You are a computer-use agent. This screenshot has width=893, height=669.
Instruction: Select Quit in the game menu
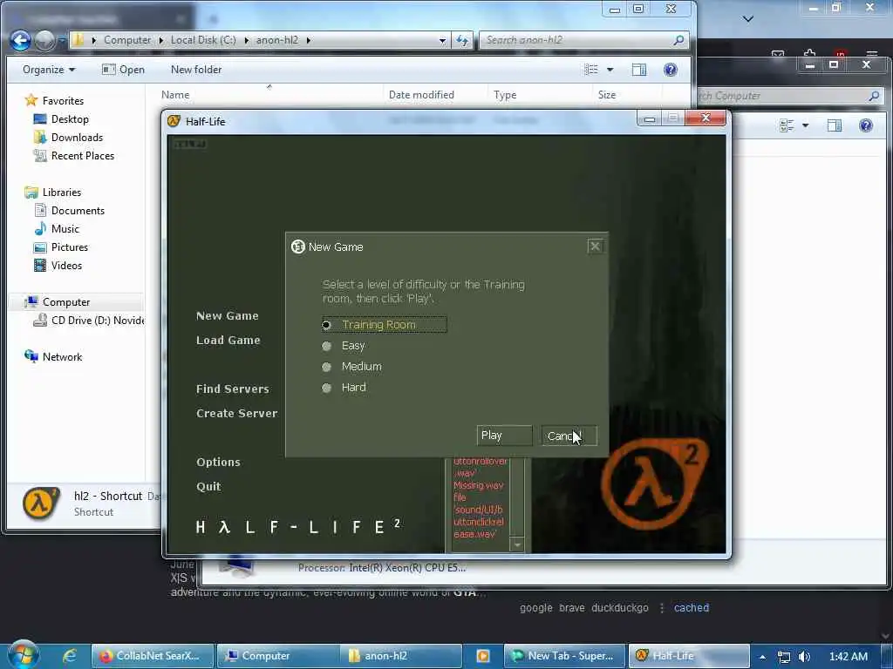208,486
